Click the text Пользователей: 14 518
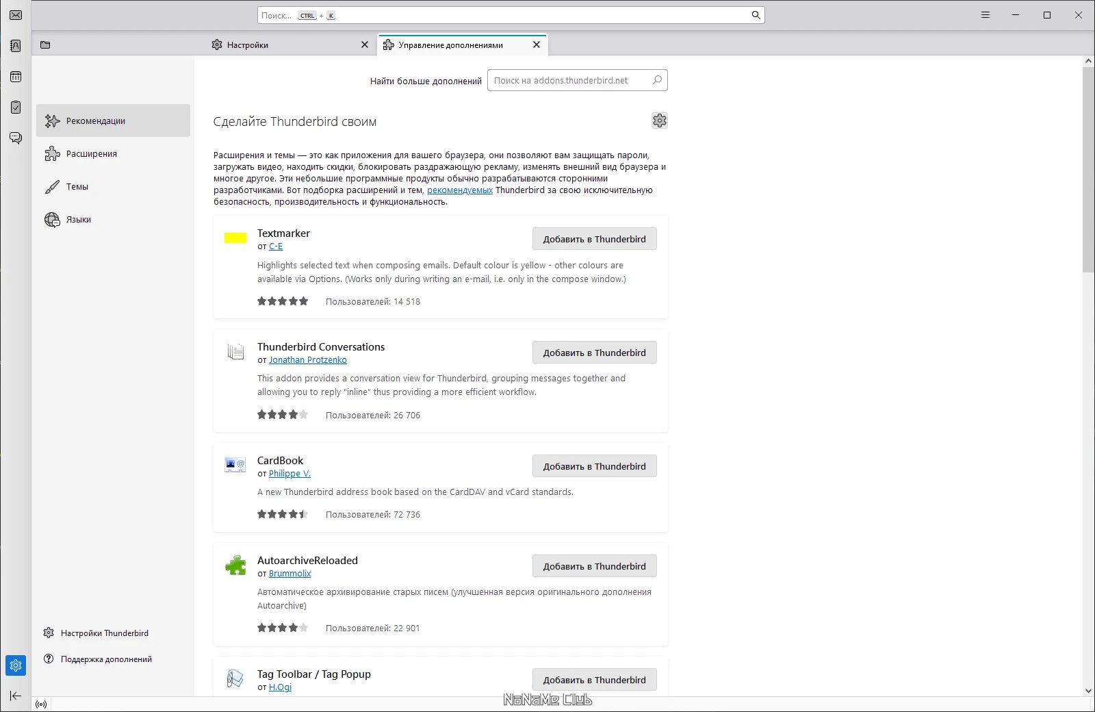 coord(373,302)
